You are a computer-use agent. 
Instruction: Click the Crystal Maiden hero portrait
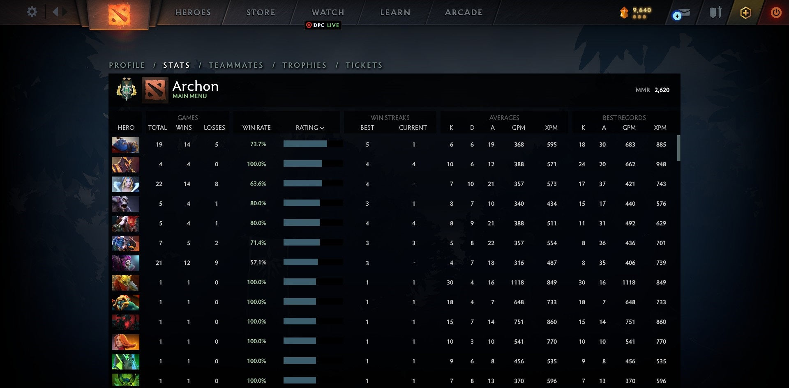(x=125, y=184)
